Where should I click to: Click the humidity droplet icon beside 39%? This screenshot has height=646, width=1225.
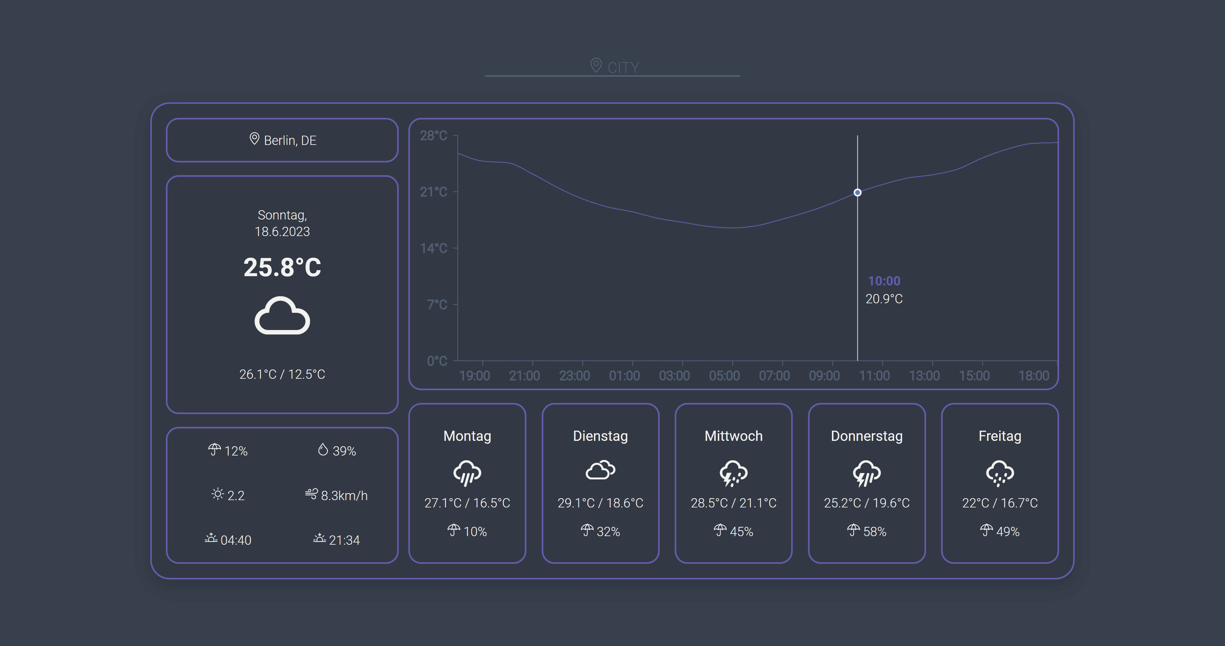pyautogui.click(x=323, y=449)
